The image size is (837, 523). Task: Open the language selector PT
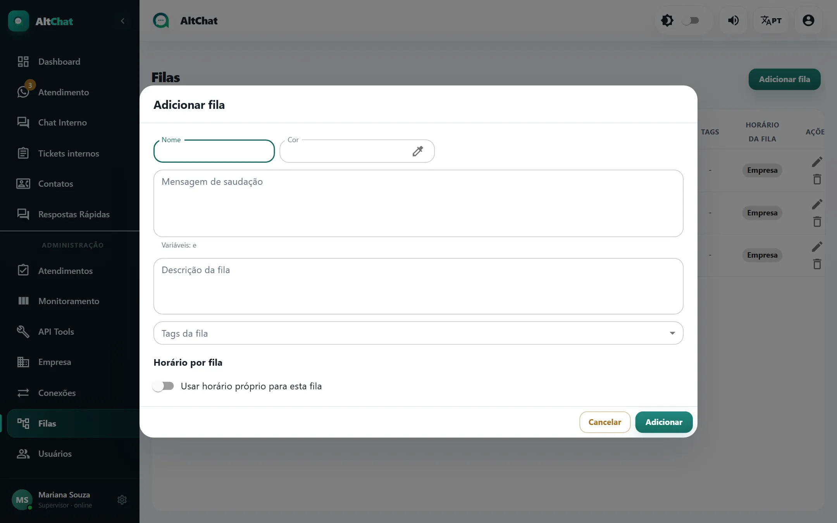771,21
